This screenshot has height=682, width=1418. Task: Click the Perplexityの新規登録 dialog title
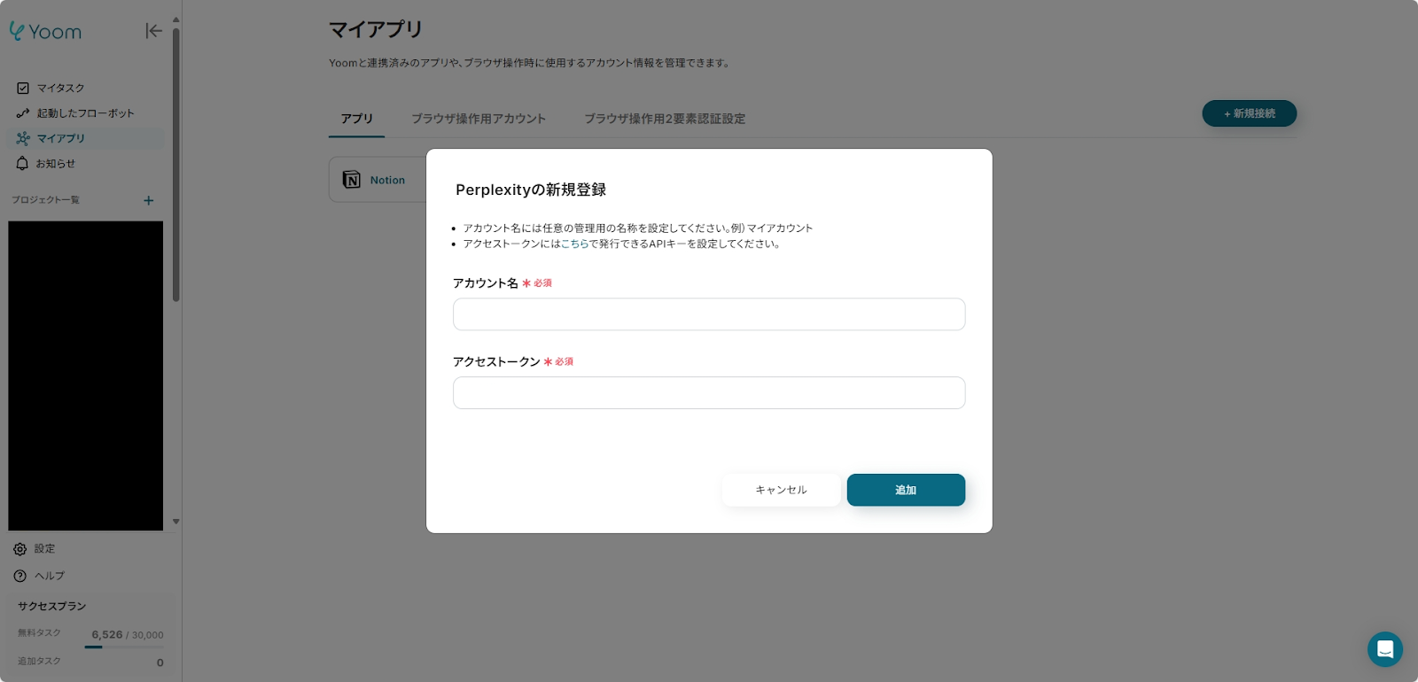coord(531,190)
